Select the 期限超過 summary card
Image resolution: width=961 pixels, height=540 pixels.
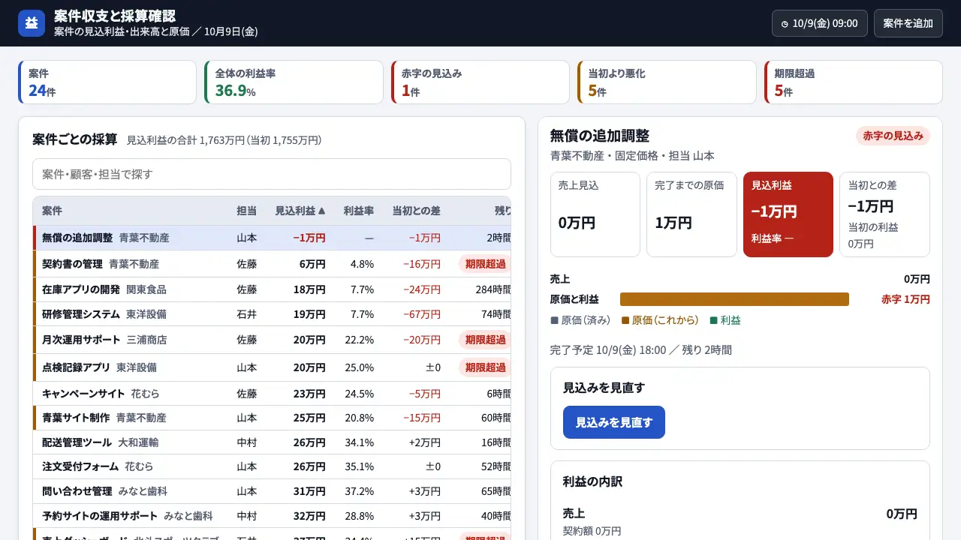pyautogui.click(x=853, y=82)
